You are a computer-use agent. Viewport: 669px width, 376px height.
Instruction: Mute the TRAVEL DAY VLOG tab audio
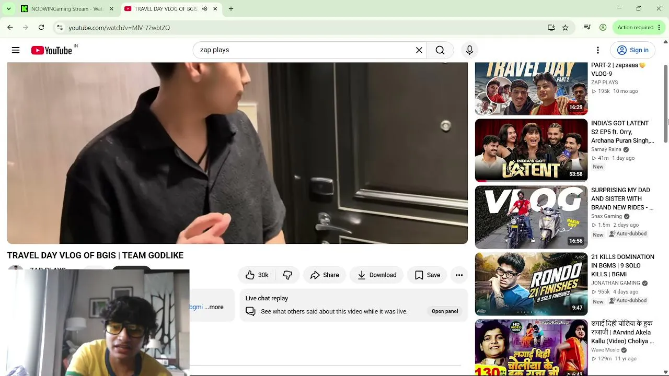click(204, 9)
